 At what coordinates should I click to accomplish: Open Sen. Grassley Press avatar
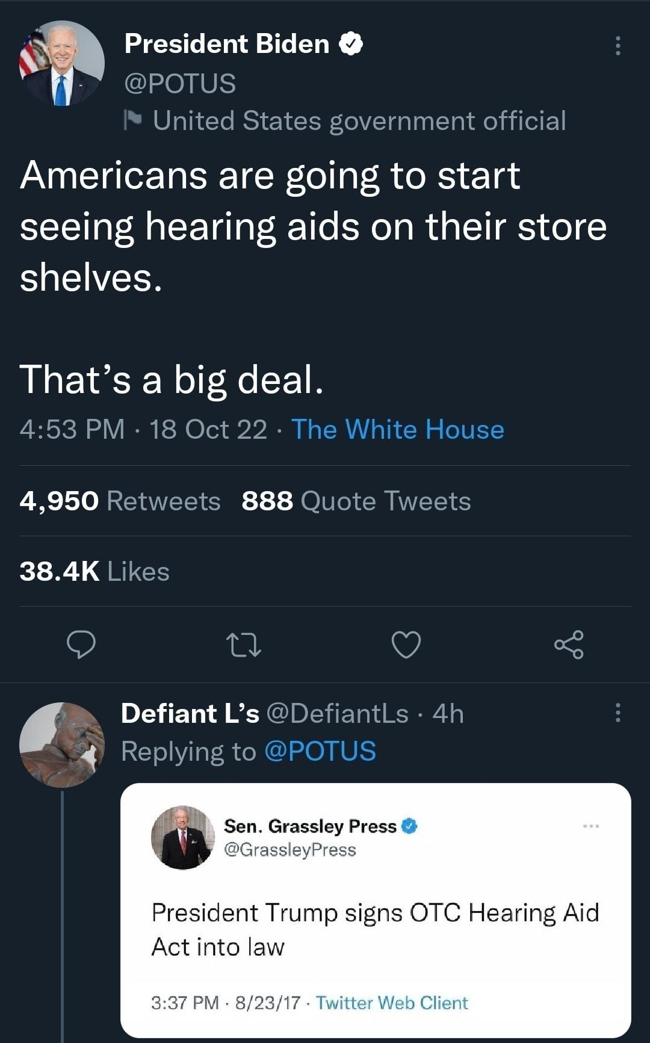[x=183, y=837]
